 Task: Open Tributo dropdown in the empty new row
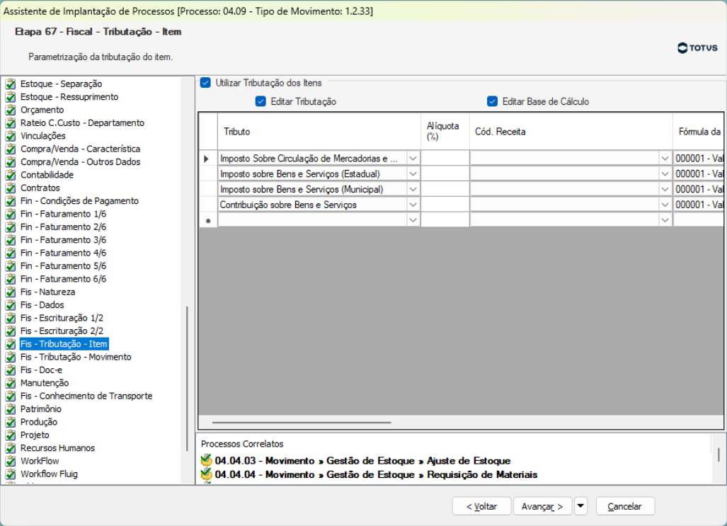pyautogui.click(x=413, y=220)
